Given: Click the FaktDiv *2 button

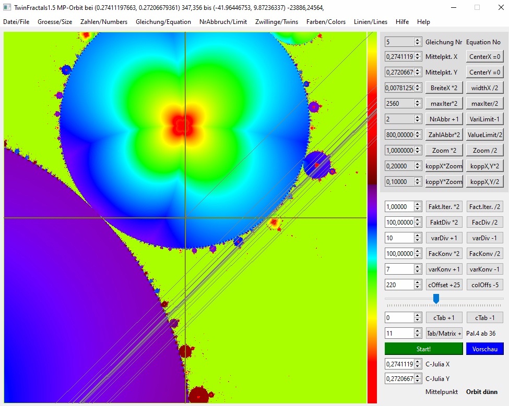Looking at the screenshot, I should click(444, 222).
